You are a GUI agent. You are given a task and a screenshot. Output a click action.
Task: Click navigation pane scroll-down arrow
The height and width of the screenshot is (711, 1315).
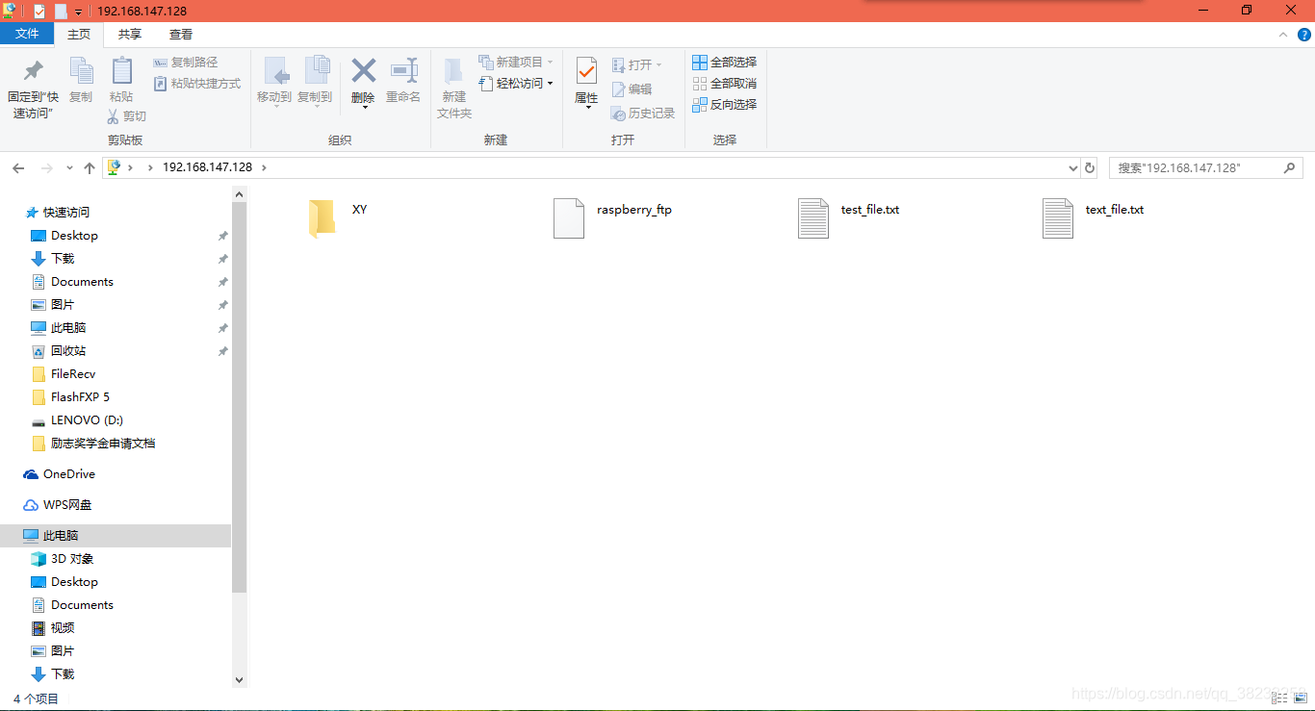click(x=240, y=679)
